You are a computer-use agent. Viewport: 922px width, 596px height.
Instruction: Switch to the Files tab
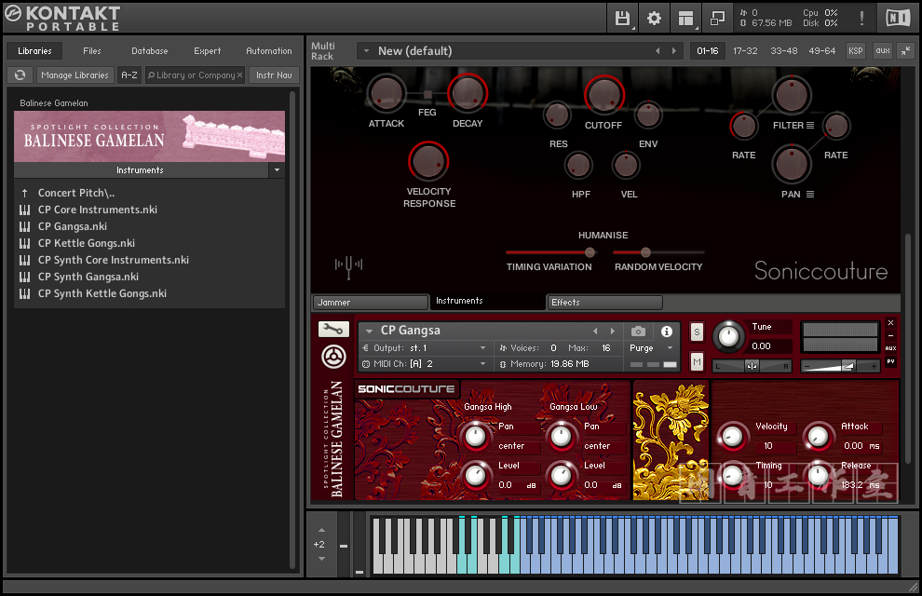91,51
